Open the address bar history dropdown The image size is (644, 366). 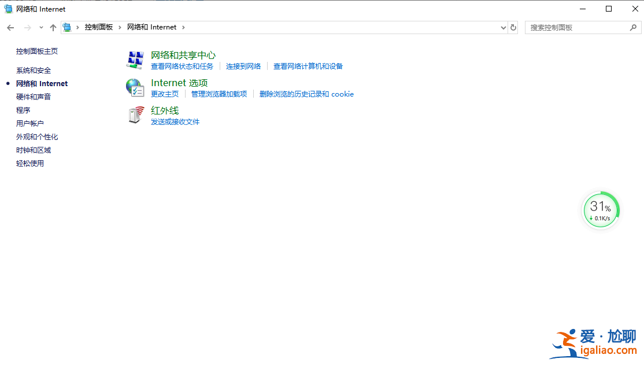503,27
